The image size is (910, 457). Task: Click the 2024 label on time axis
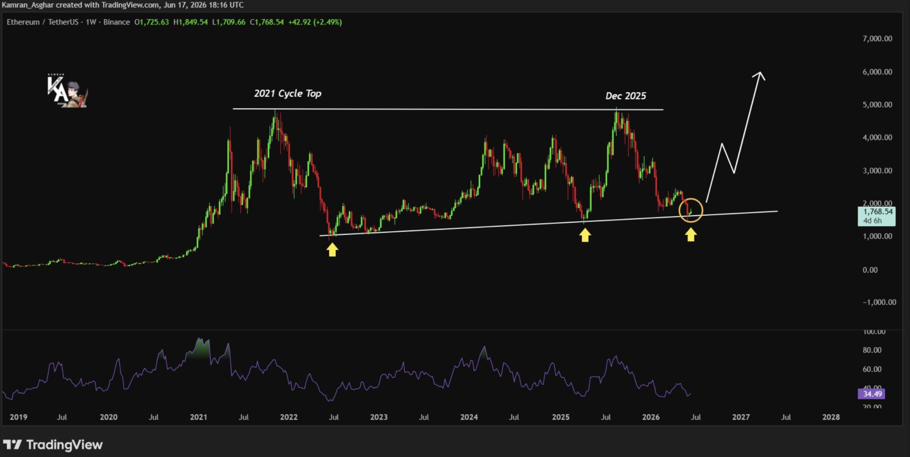click(469, 417)
